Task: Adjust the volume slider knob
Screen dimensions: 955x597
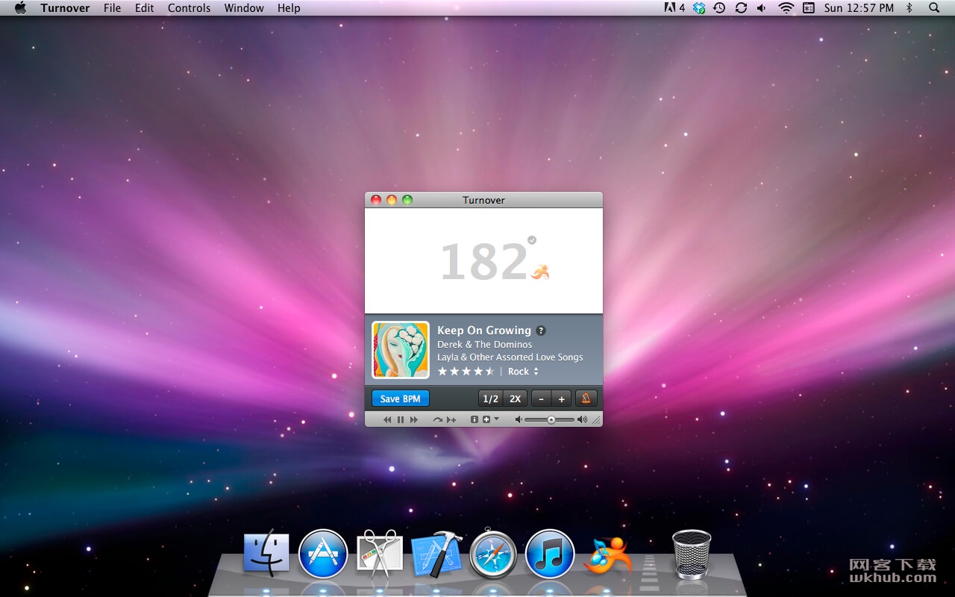Action: tap(551, 420)
